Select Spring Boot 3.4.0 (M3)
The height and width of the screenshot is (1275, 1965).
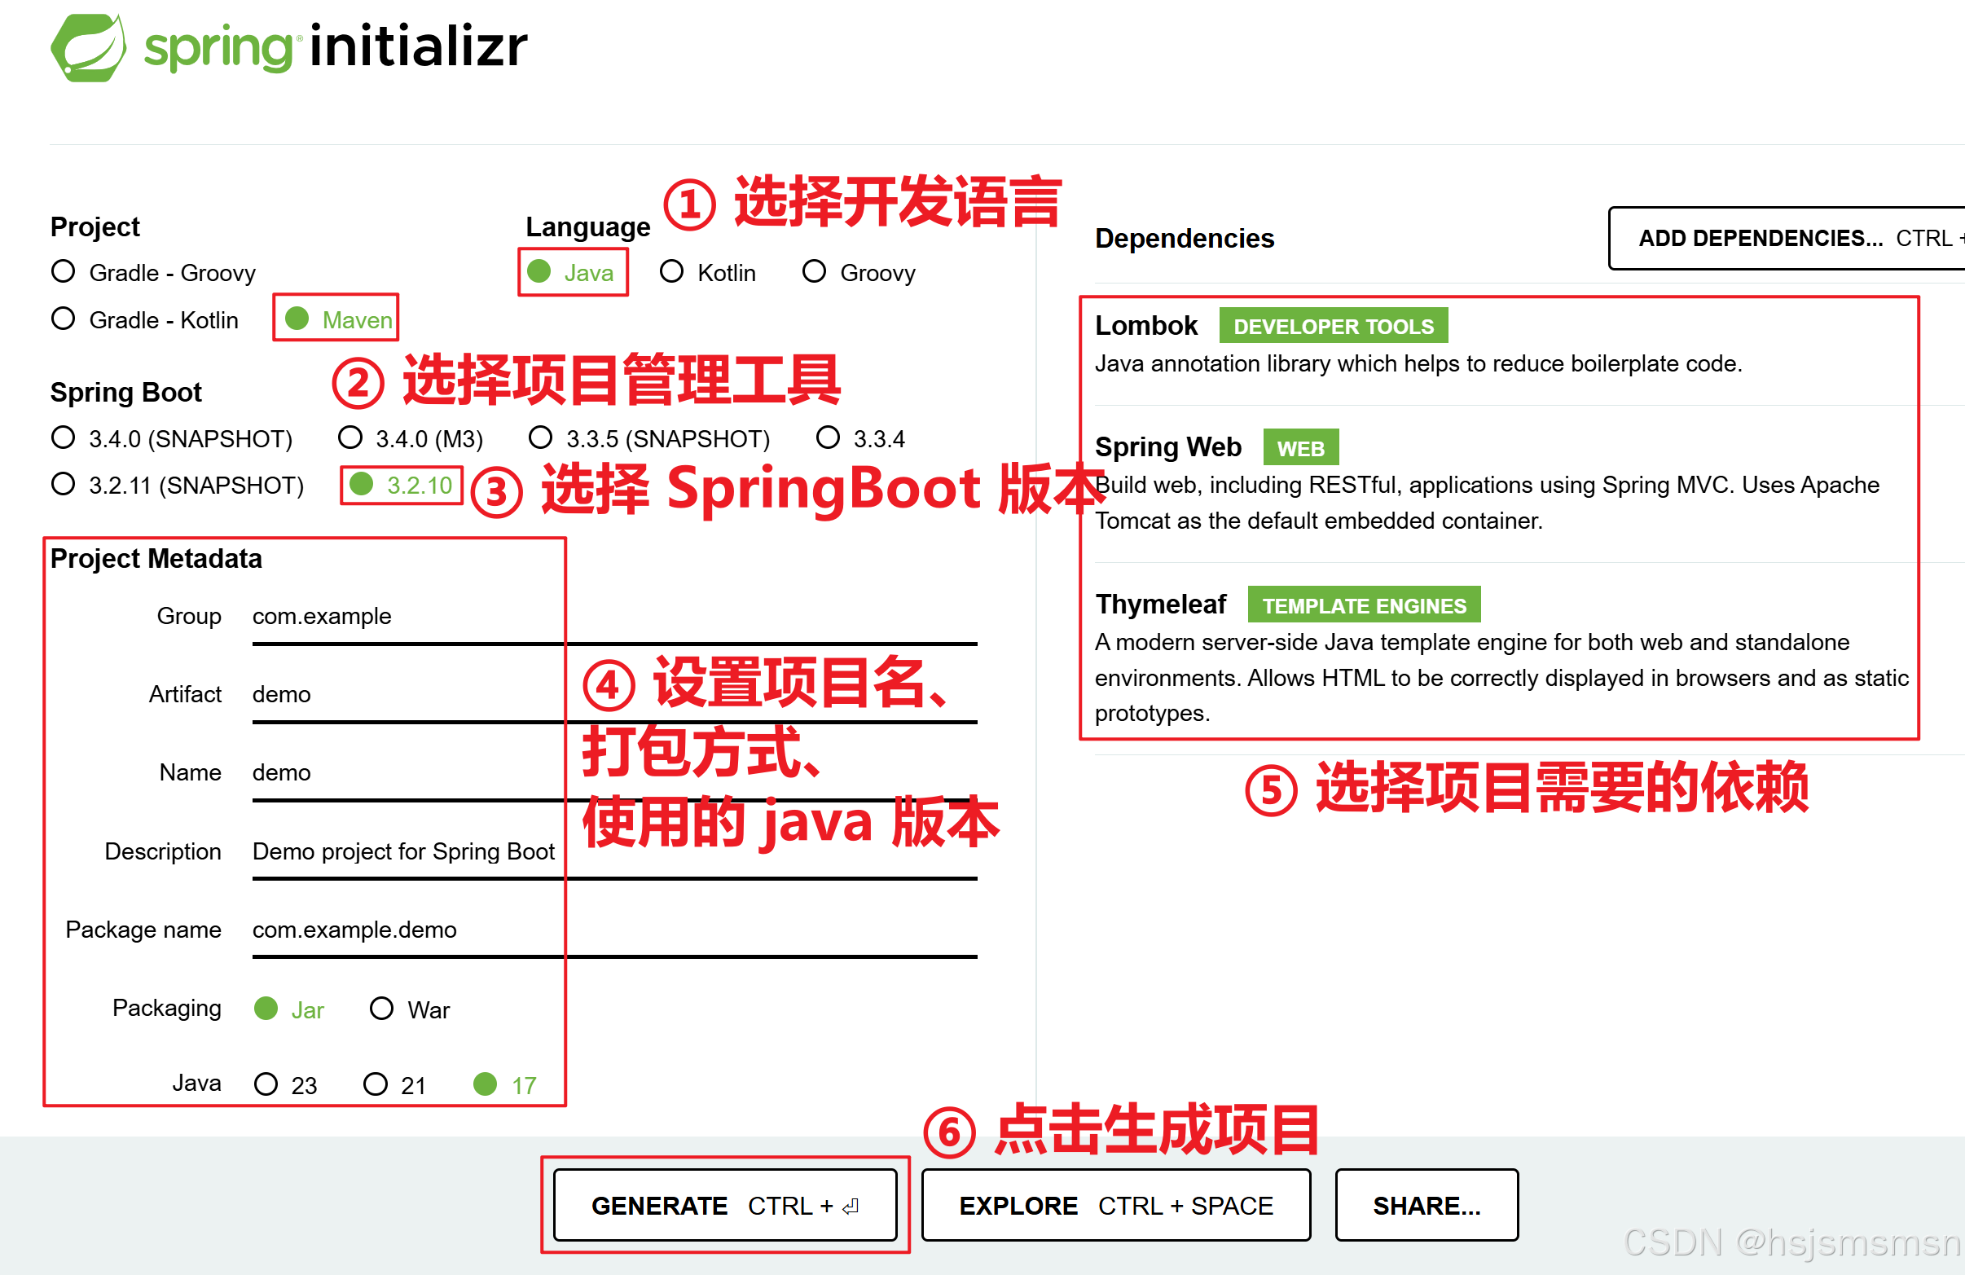(351, 437)
